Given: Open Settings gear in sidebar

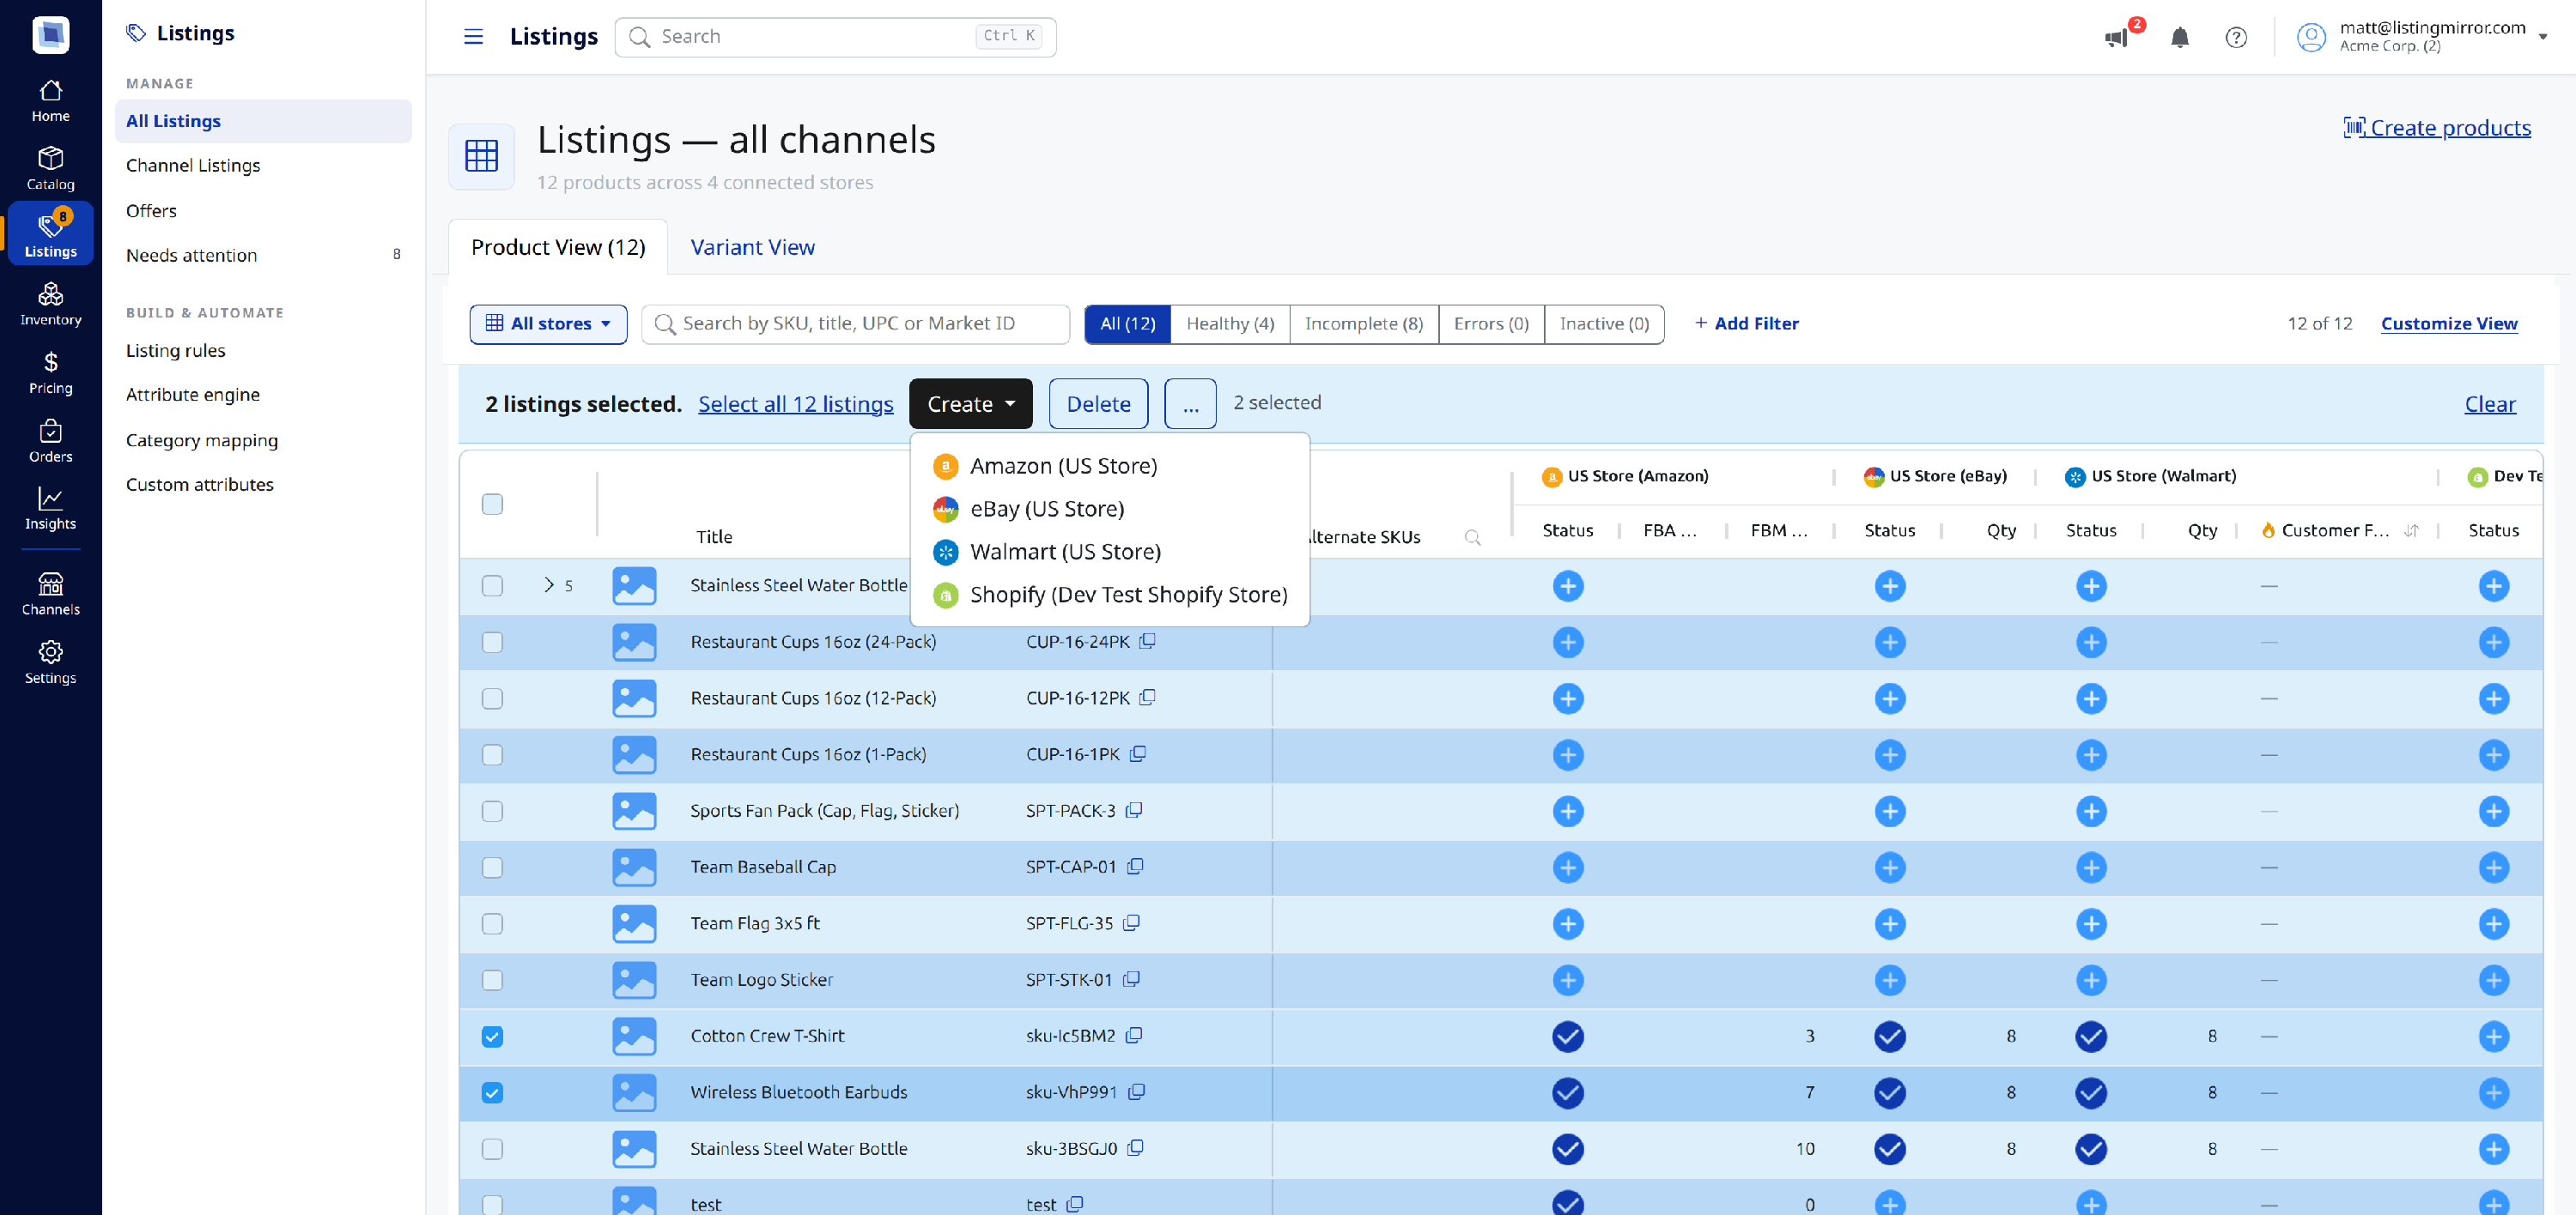Looking at the screenshot, I should pyautogui.click(x=50, y=662).
